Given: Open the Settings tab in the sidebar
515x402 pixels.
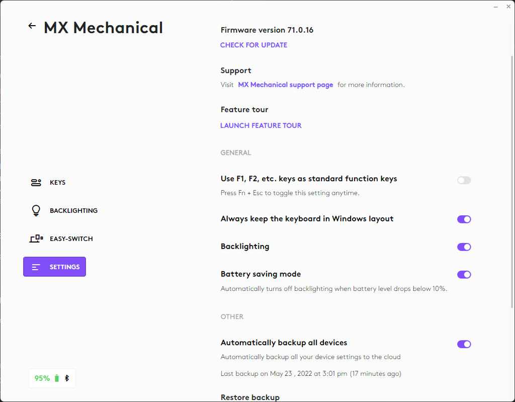Looking at the screenshot, I should click(x=54, y=267).
